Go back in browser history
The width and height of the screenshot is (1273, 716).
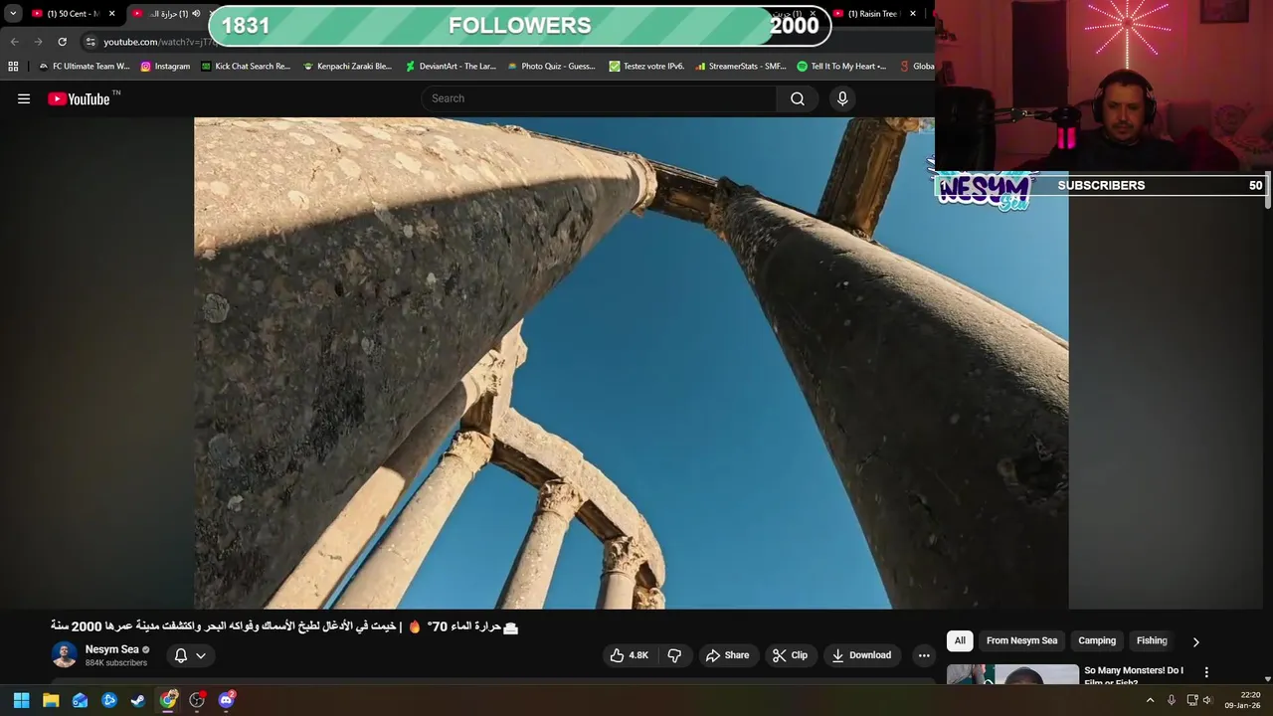14,42
